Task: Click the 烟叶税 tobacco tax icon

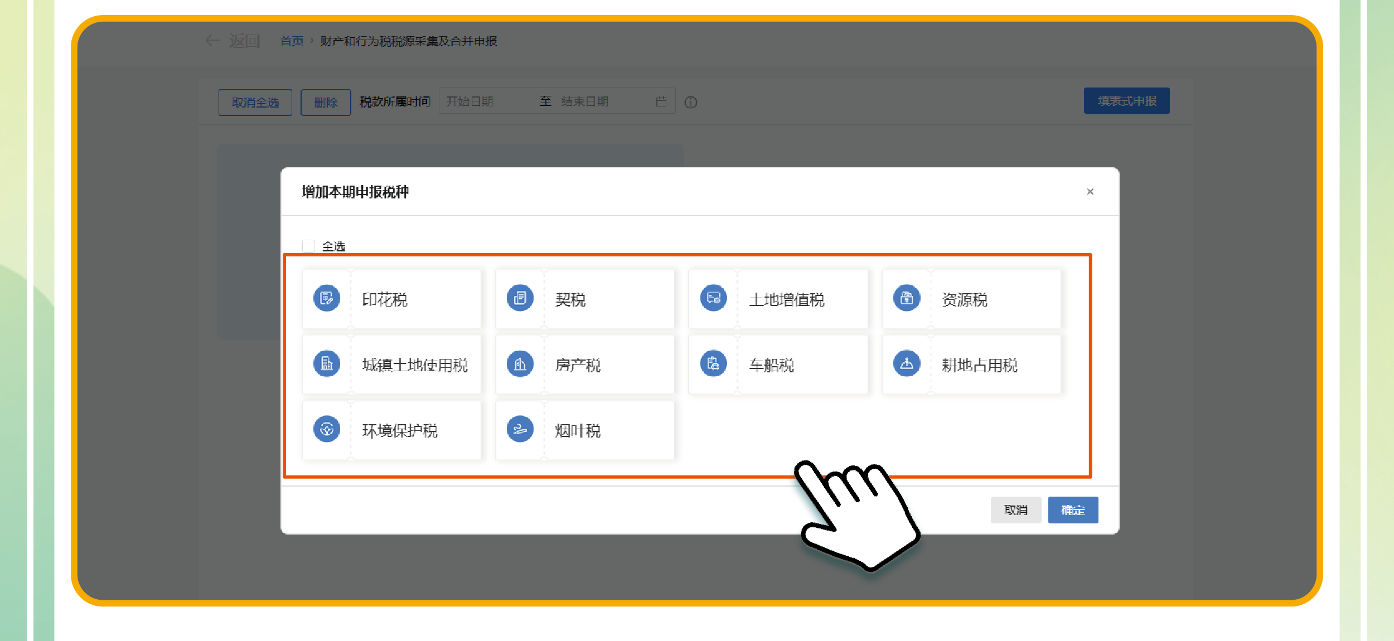Action: coord(520,429)
